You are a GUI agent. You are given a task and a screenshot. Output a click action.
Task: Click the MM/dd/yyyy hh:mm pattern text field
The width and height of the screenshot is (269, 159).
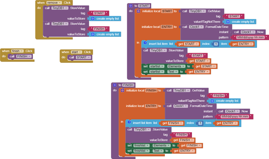[x=251, y=37]
